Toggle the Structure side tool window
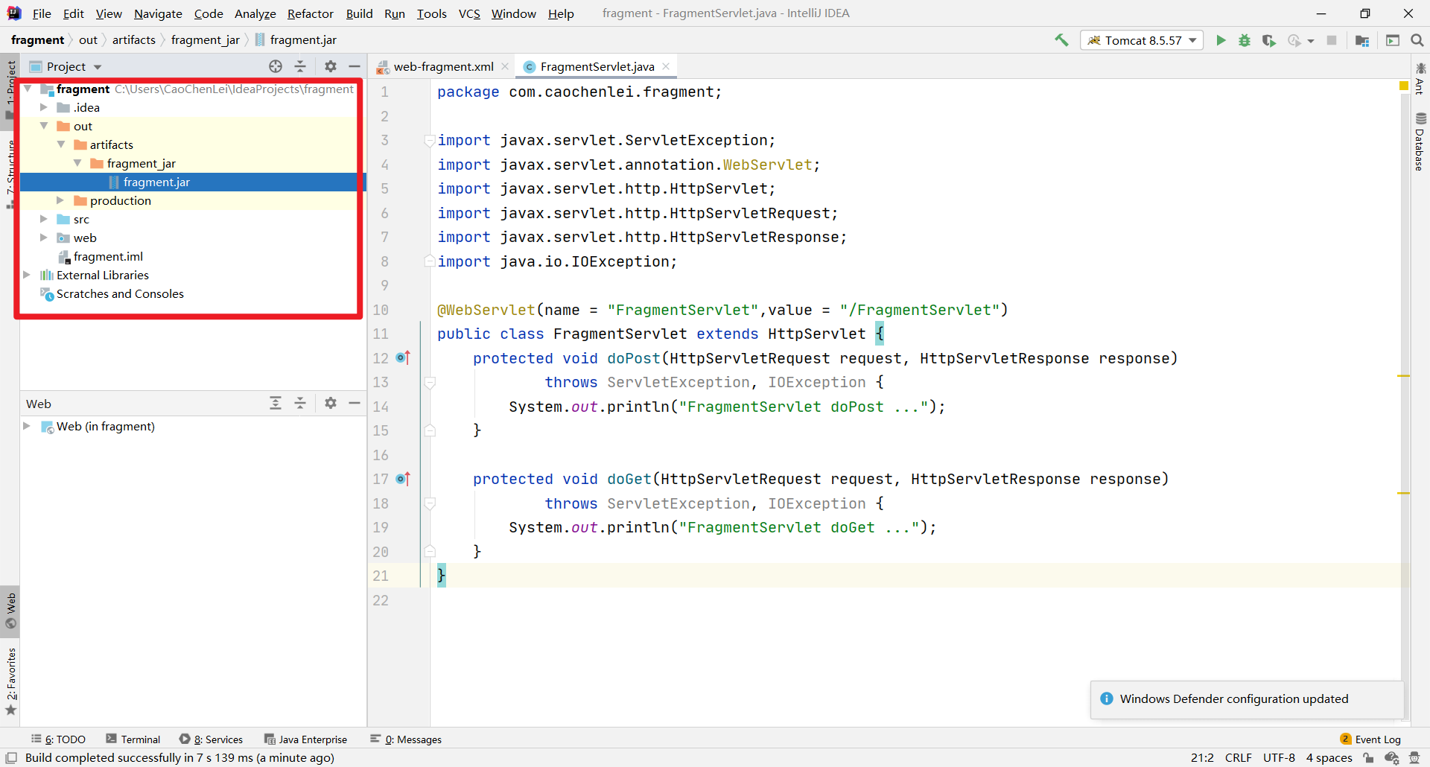 point(10,173)
